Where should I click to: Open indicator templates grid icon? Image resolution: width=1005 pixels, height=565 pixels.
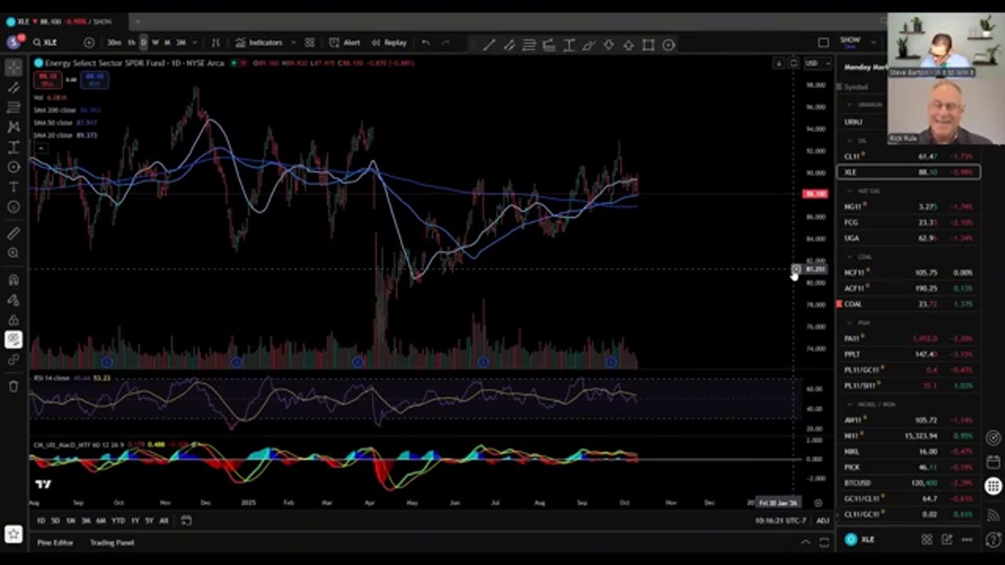click(x=309, y=42)
